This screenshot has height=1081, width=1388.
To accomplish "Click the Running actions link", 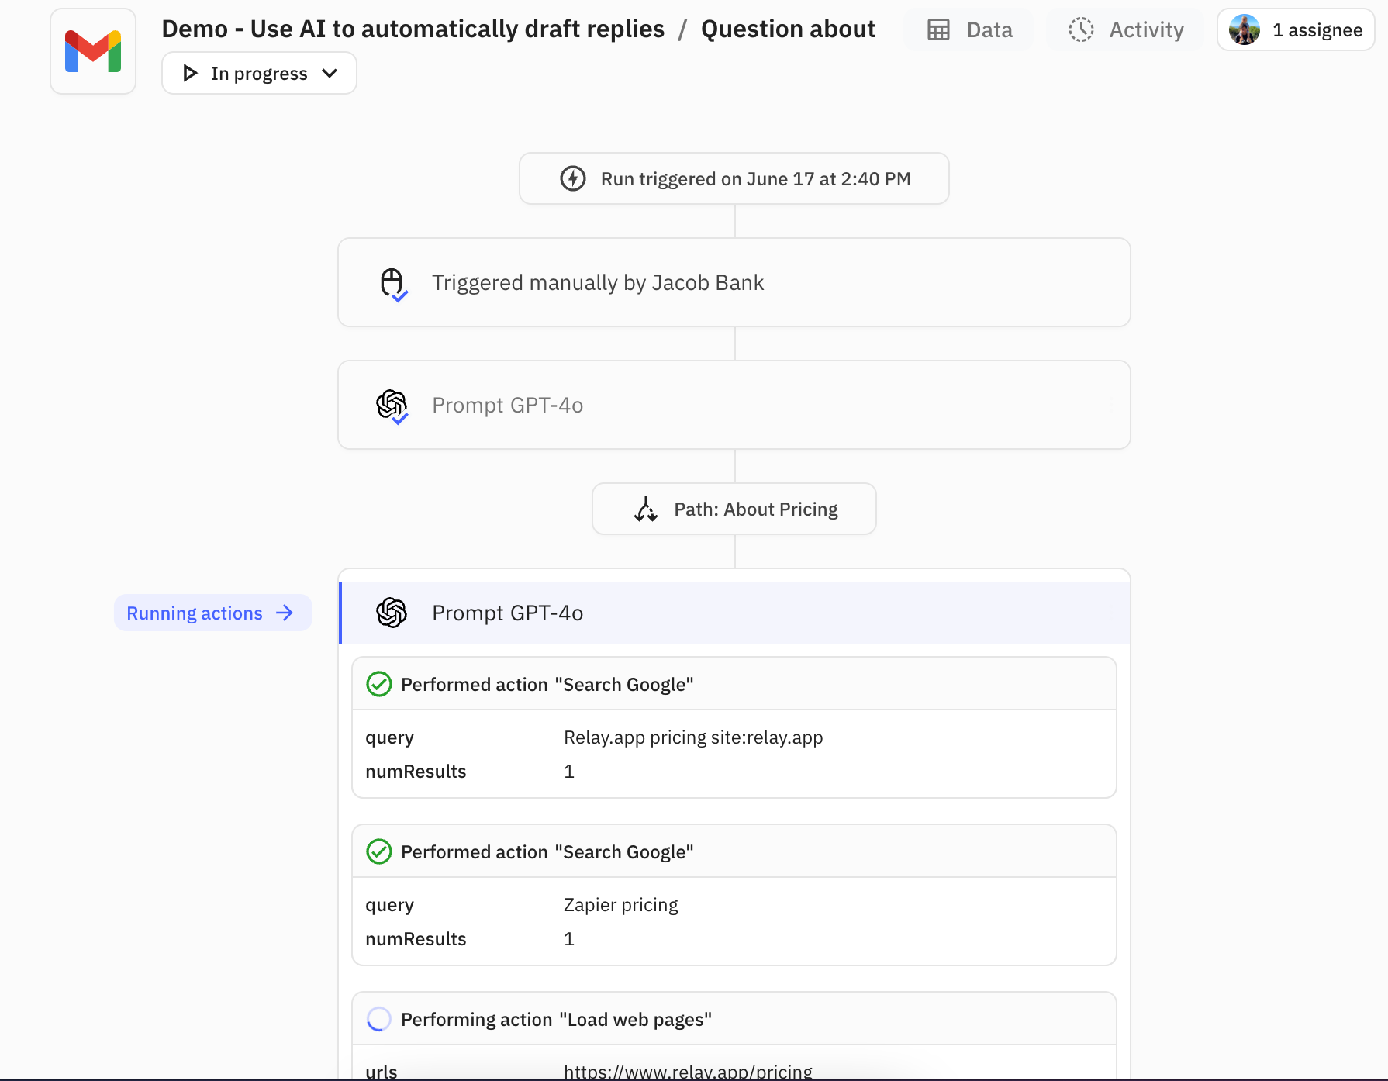I will (212, 613).
